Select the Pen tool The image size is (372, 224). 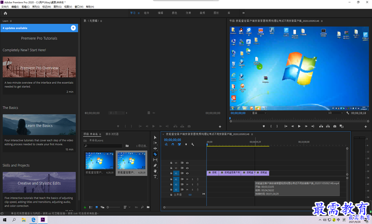click(155, 165)
